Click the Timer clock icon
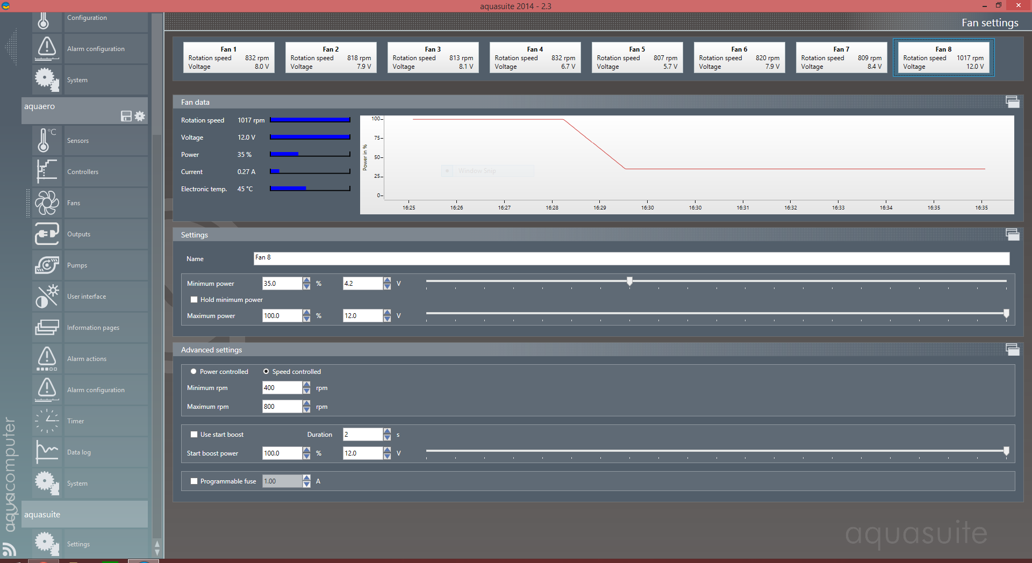The width and height of the screenshot is (1032, 563). 47,421
